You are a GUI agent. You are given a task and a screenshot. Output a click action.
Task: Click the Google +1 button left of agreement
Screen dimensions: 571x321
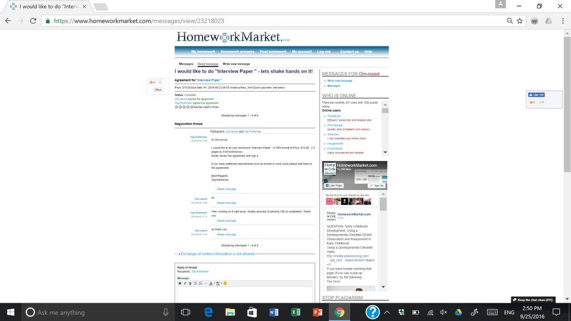153,82
